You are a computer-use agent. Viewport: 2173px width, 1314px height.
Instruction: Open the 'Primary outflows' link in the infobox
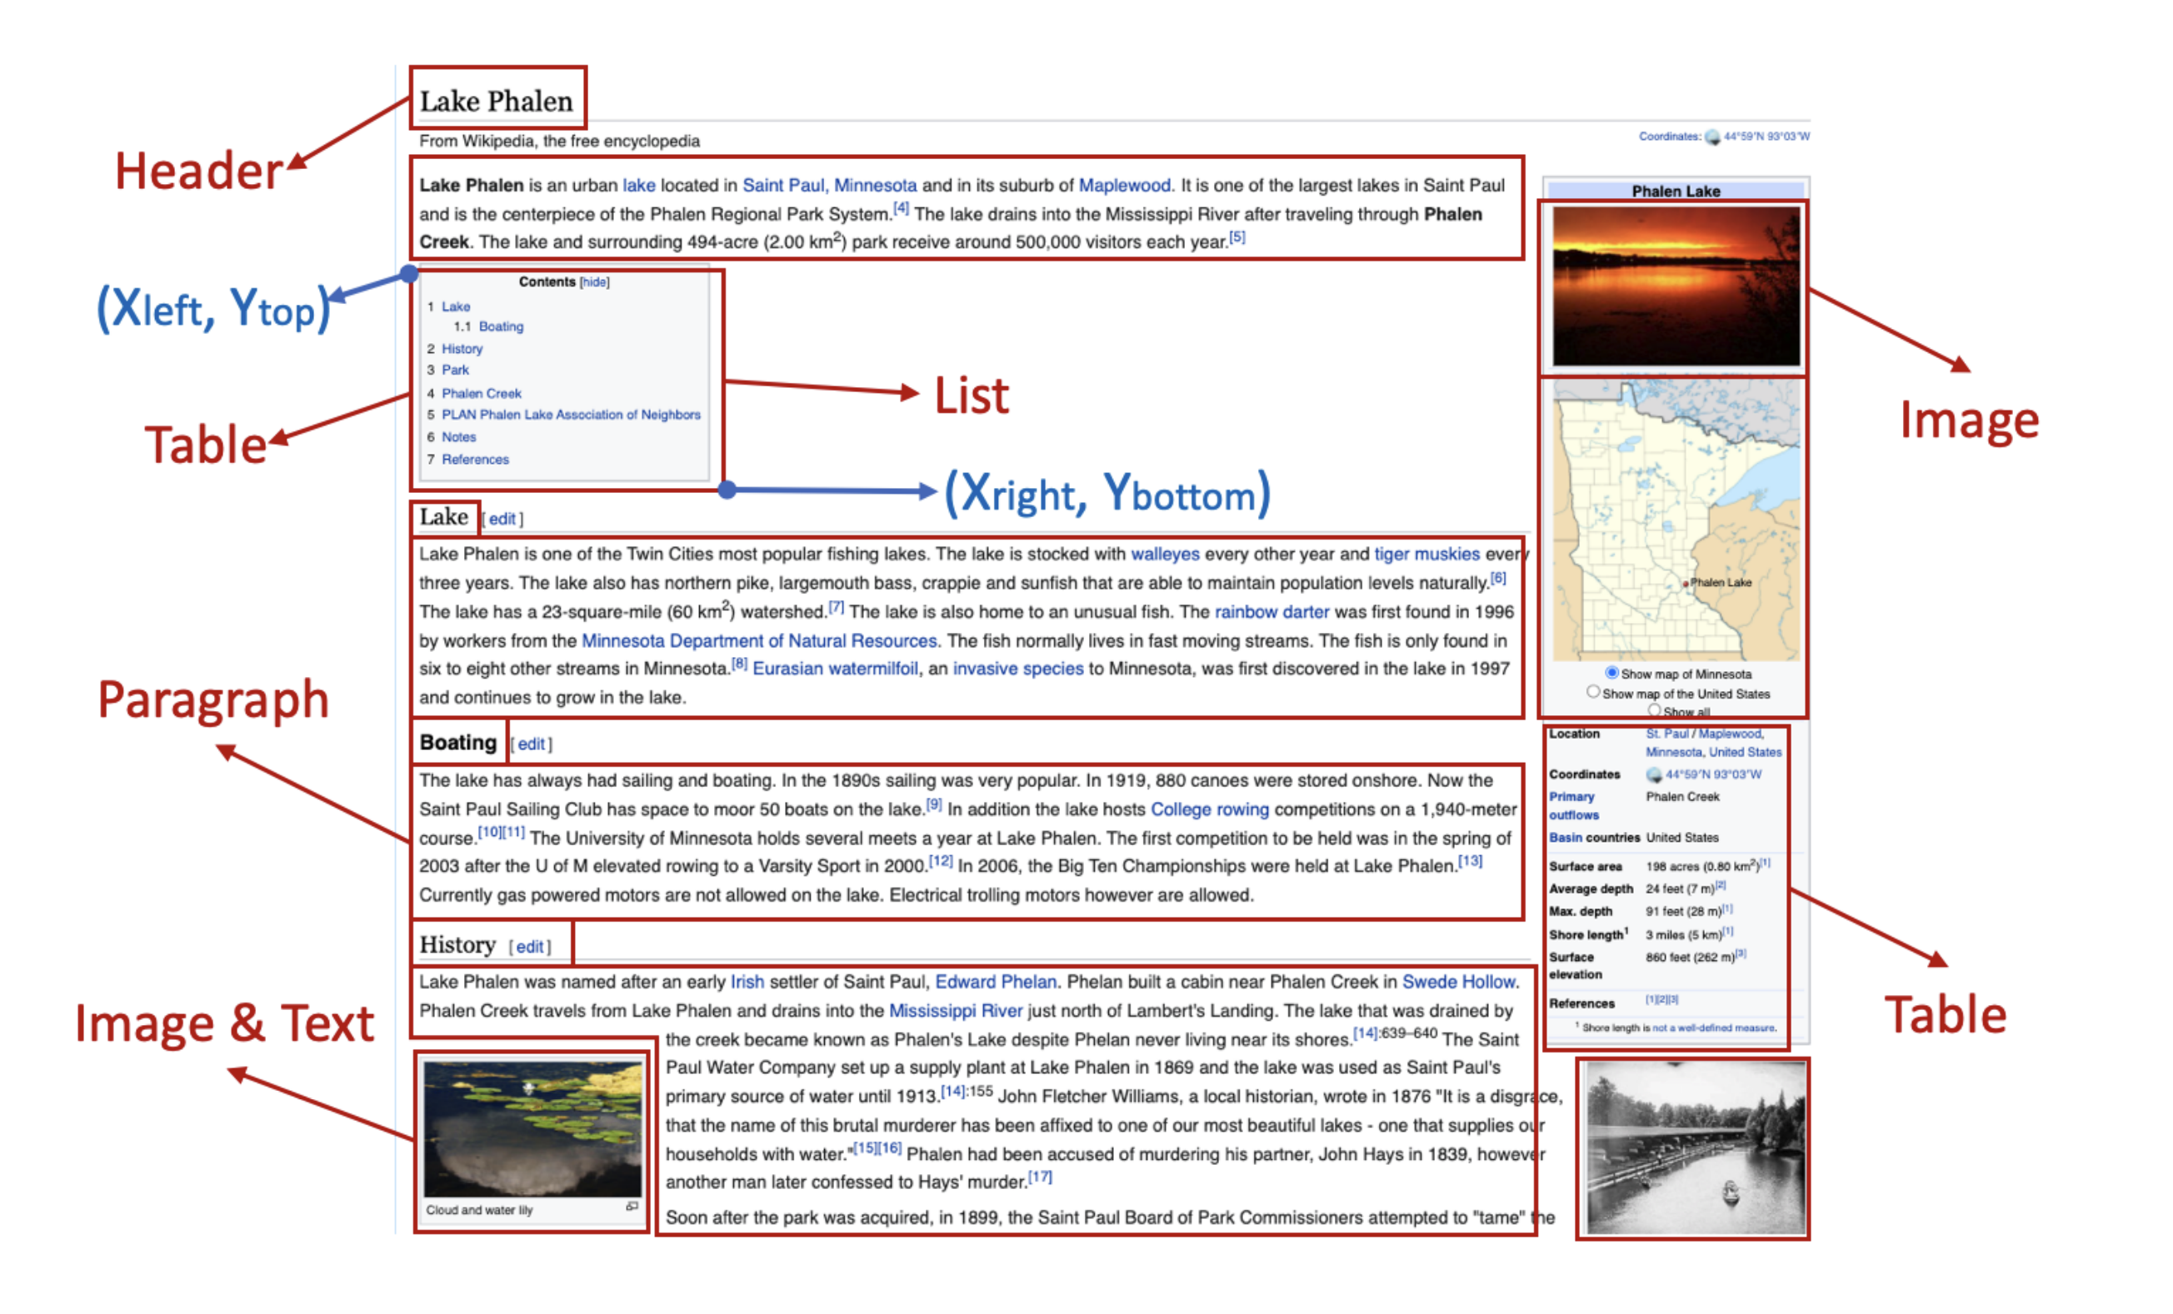1573,805
